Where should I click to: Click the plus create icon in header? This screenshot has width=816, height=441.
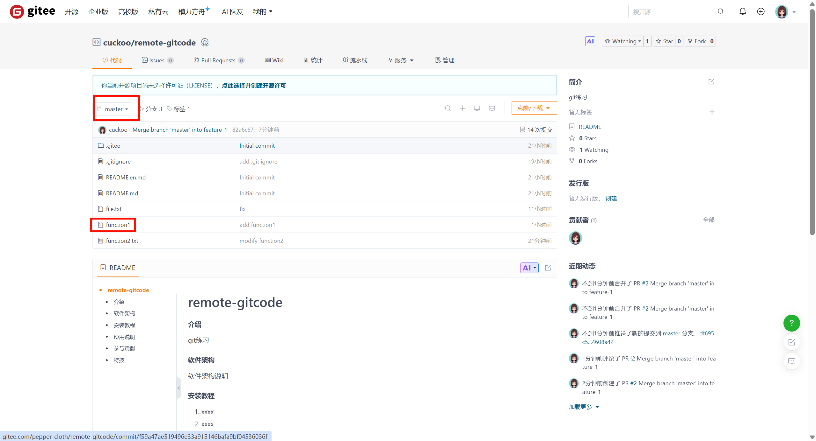761,12
